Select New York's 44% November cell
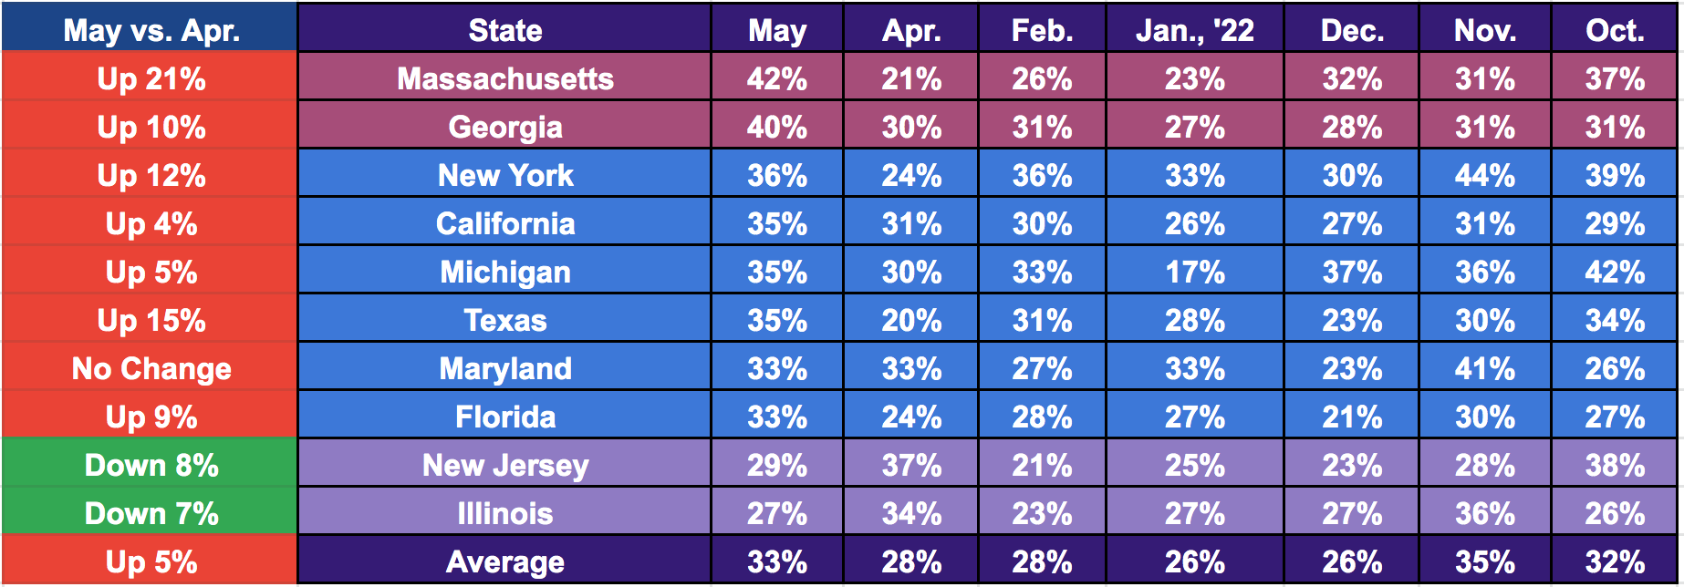The height and width of the screenshot is (587, 1684). pos(1484,175)
